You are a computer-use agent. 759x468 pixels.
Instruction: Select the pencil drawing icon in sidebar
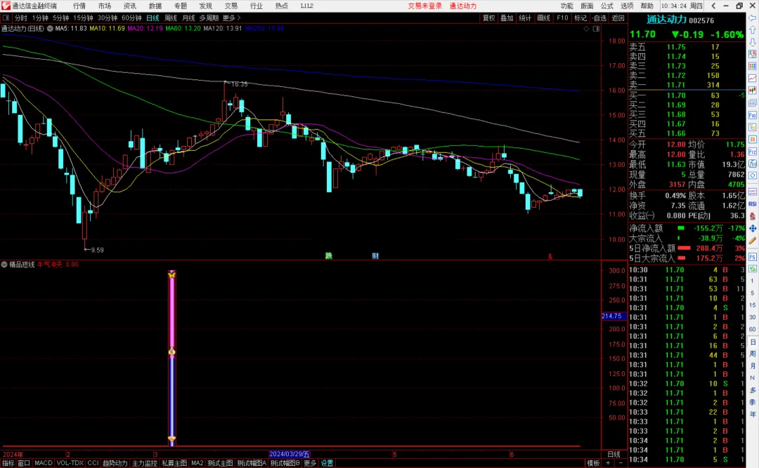click(x=752, y=240)
